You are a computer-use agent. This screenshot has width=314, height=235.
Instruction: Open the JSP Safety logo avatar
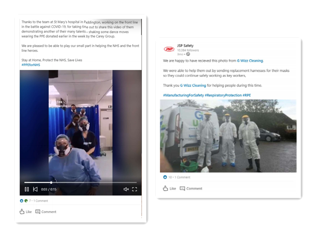coord(169,49)
